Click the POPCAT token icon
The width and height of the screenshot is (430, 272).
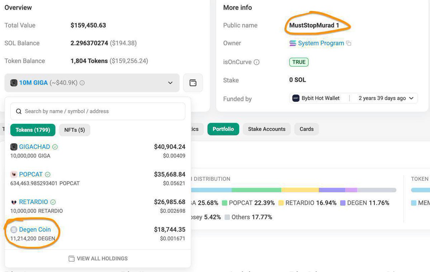click(x=14, y=174)
